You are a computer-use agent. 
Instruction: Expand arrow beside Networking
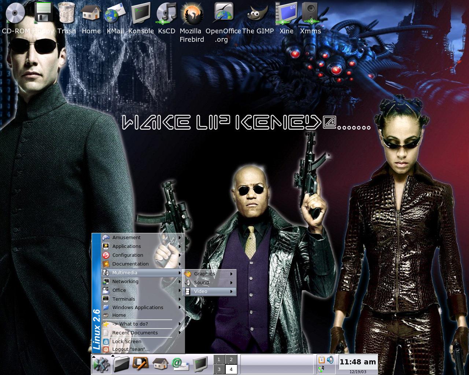[x=180, y=282]
